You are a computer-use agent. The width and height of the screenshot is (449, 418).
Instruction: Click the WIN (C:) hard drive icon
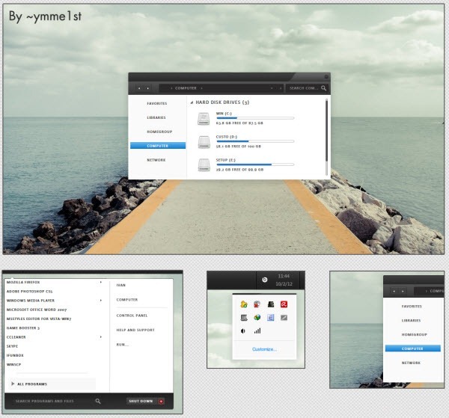click(x=204, y=118)
